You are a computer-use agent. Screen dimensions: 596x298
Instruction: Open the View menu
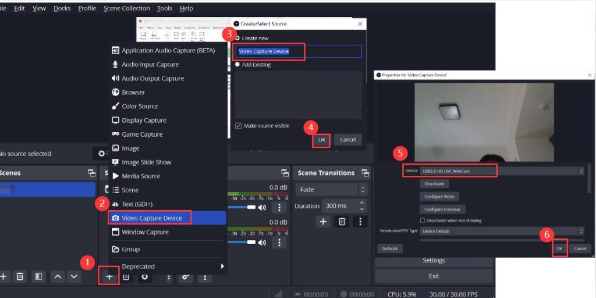(x=39, y=8)
